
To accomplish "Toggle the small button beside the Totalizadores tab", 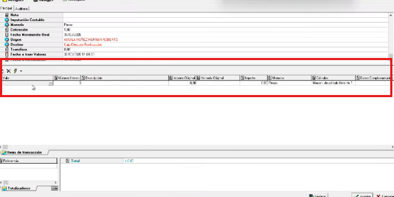I will pyautogui.click(x=54, y=188).
